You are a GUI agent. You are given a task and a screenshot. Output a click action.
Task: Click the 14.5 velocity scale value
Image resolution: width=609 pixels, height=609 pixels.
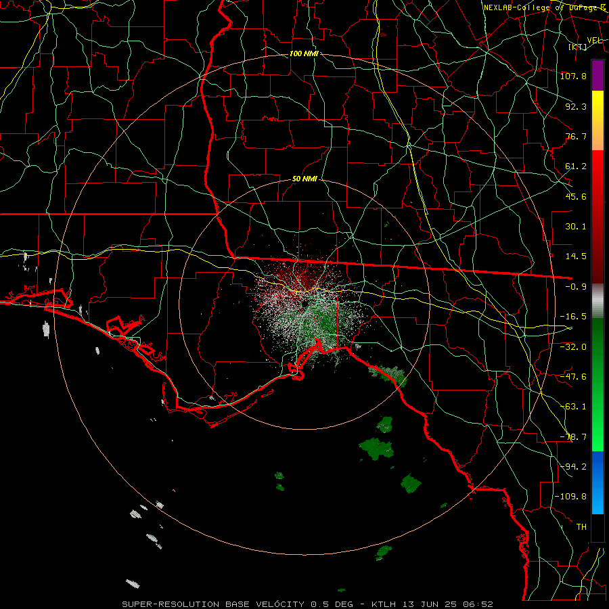(x=576, y=256)
